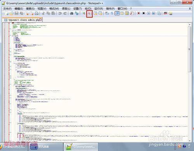Viewport: 194px width, 151px height.
Task: Save the file using the floppy disk icon
Action: pos(16,13)
